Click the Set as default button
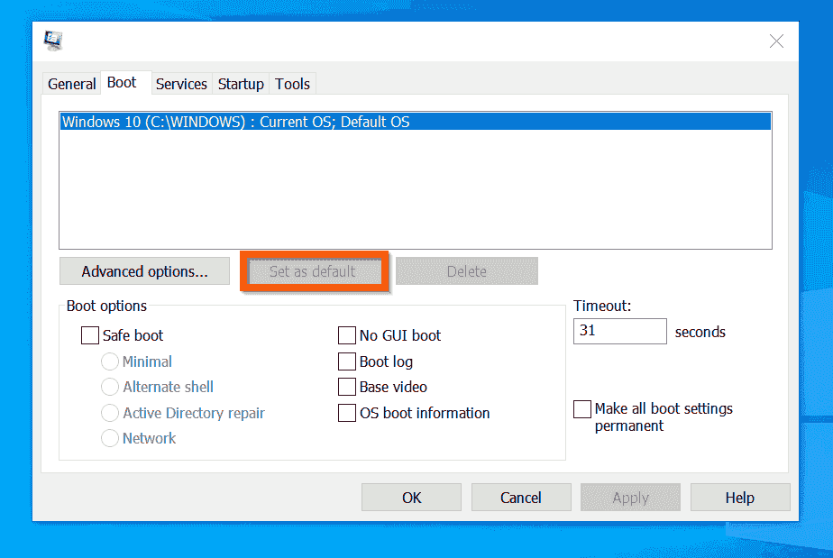Viewport: 833px width, 558px height. [x=315, y=271]
